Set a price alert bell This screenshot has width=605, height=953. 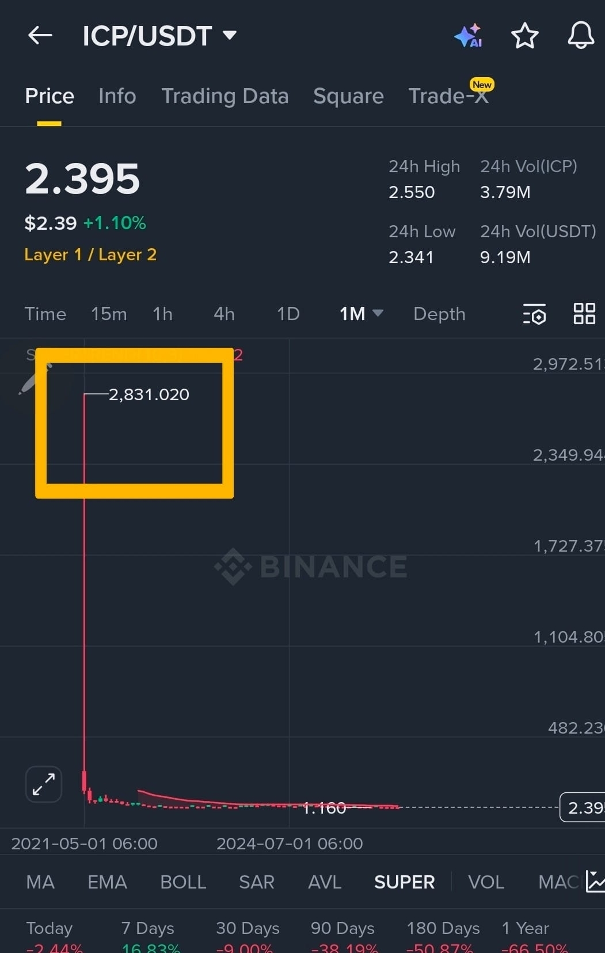click(x=581, y=35)
